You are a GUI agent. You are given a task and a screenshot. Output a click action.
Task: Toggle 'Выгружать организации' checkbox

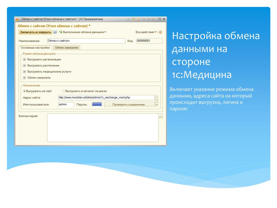[x=24, y=59]
